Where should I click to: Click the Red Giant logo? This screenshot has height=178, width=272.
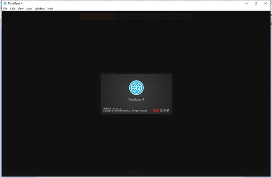click(161, 111)
